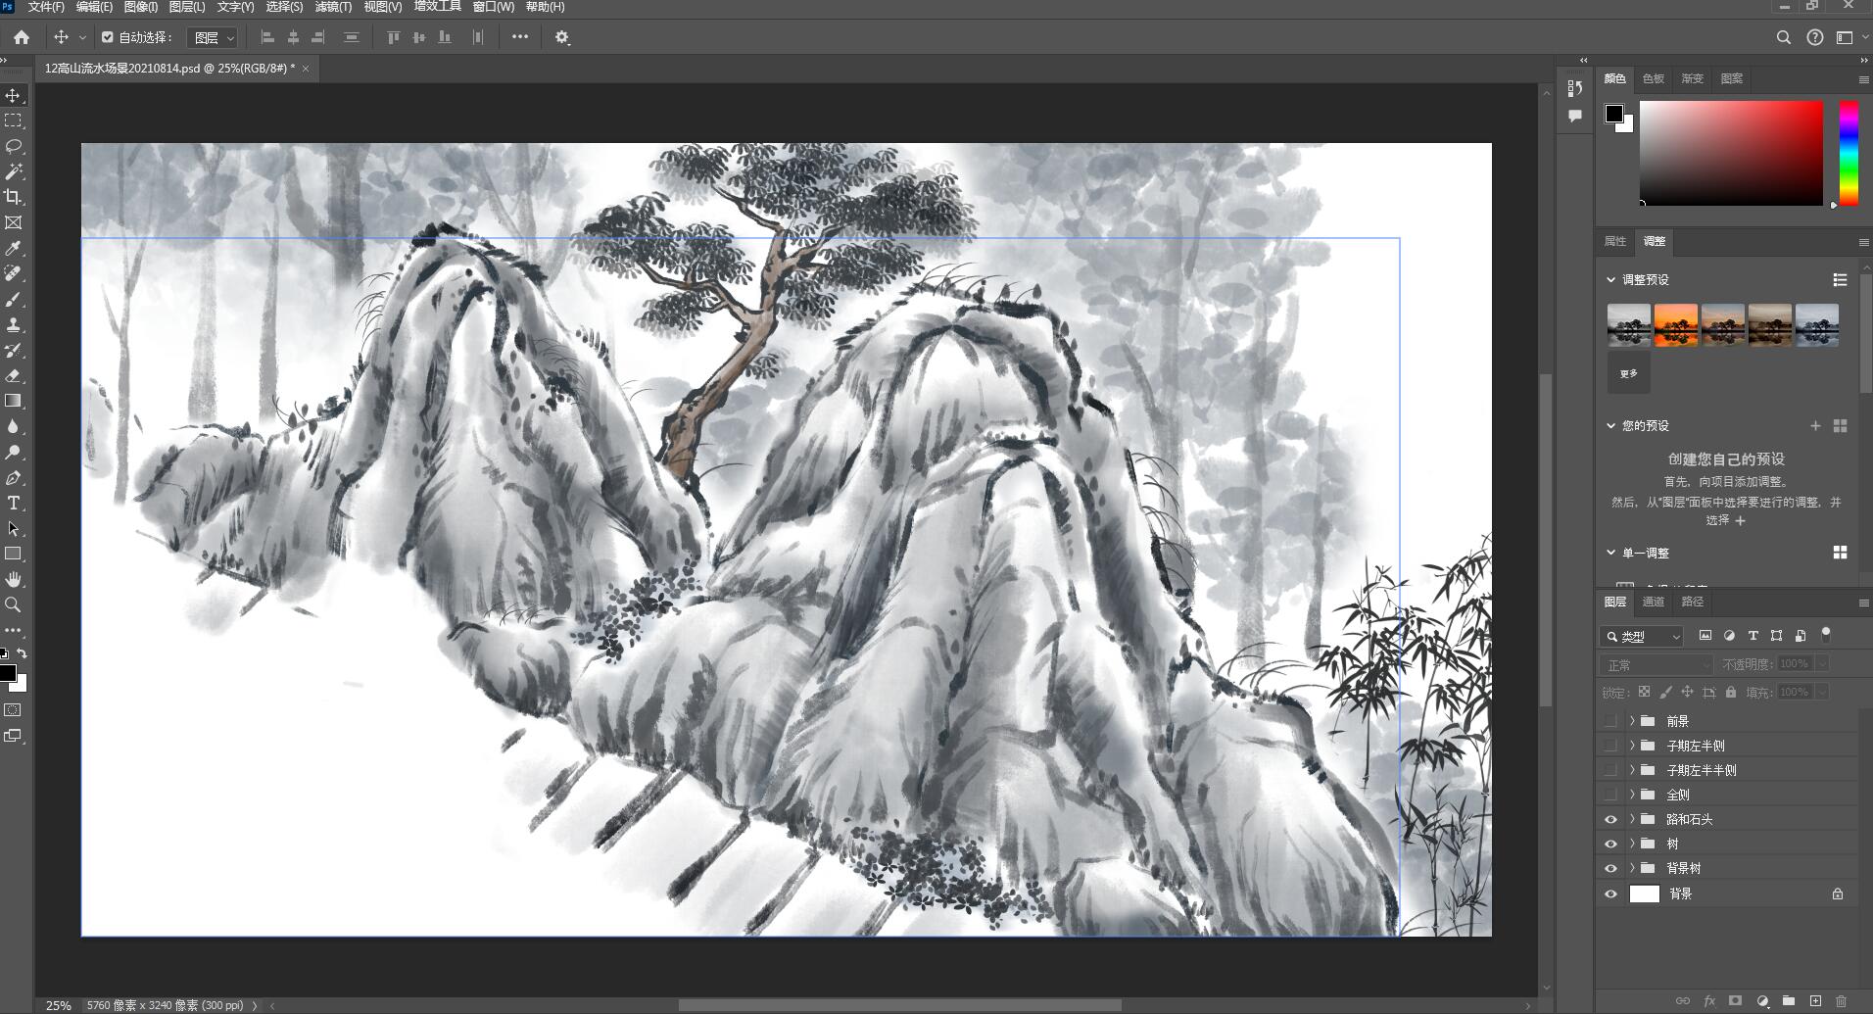Collapse the 调整预设 section
Image resolution: width=1873 pixels, height=1014 pixels.
click(1610, 279)
